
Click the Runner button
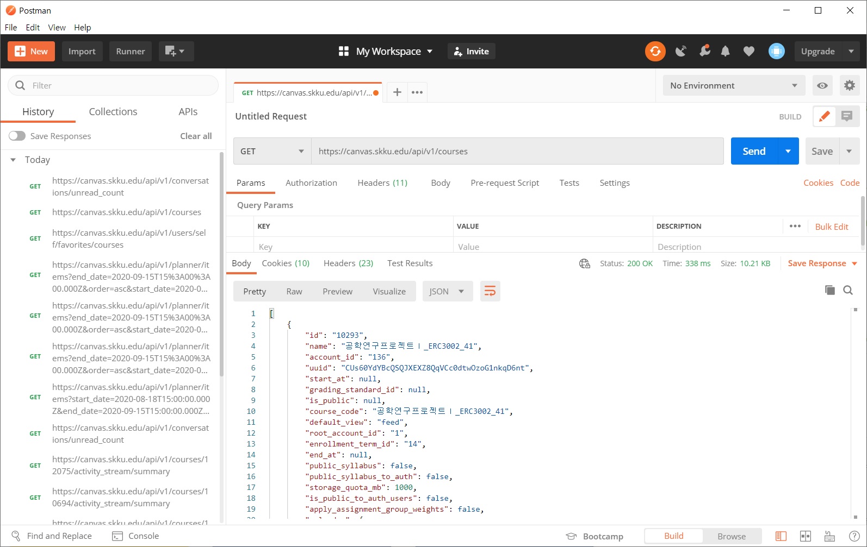131,51
